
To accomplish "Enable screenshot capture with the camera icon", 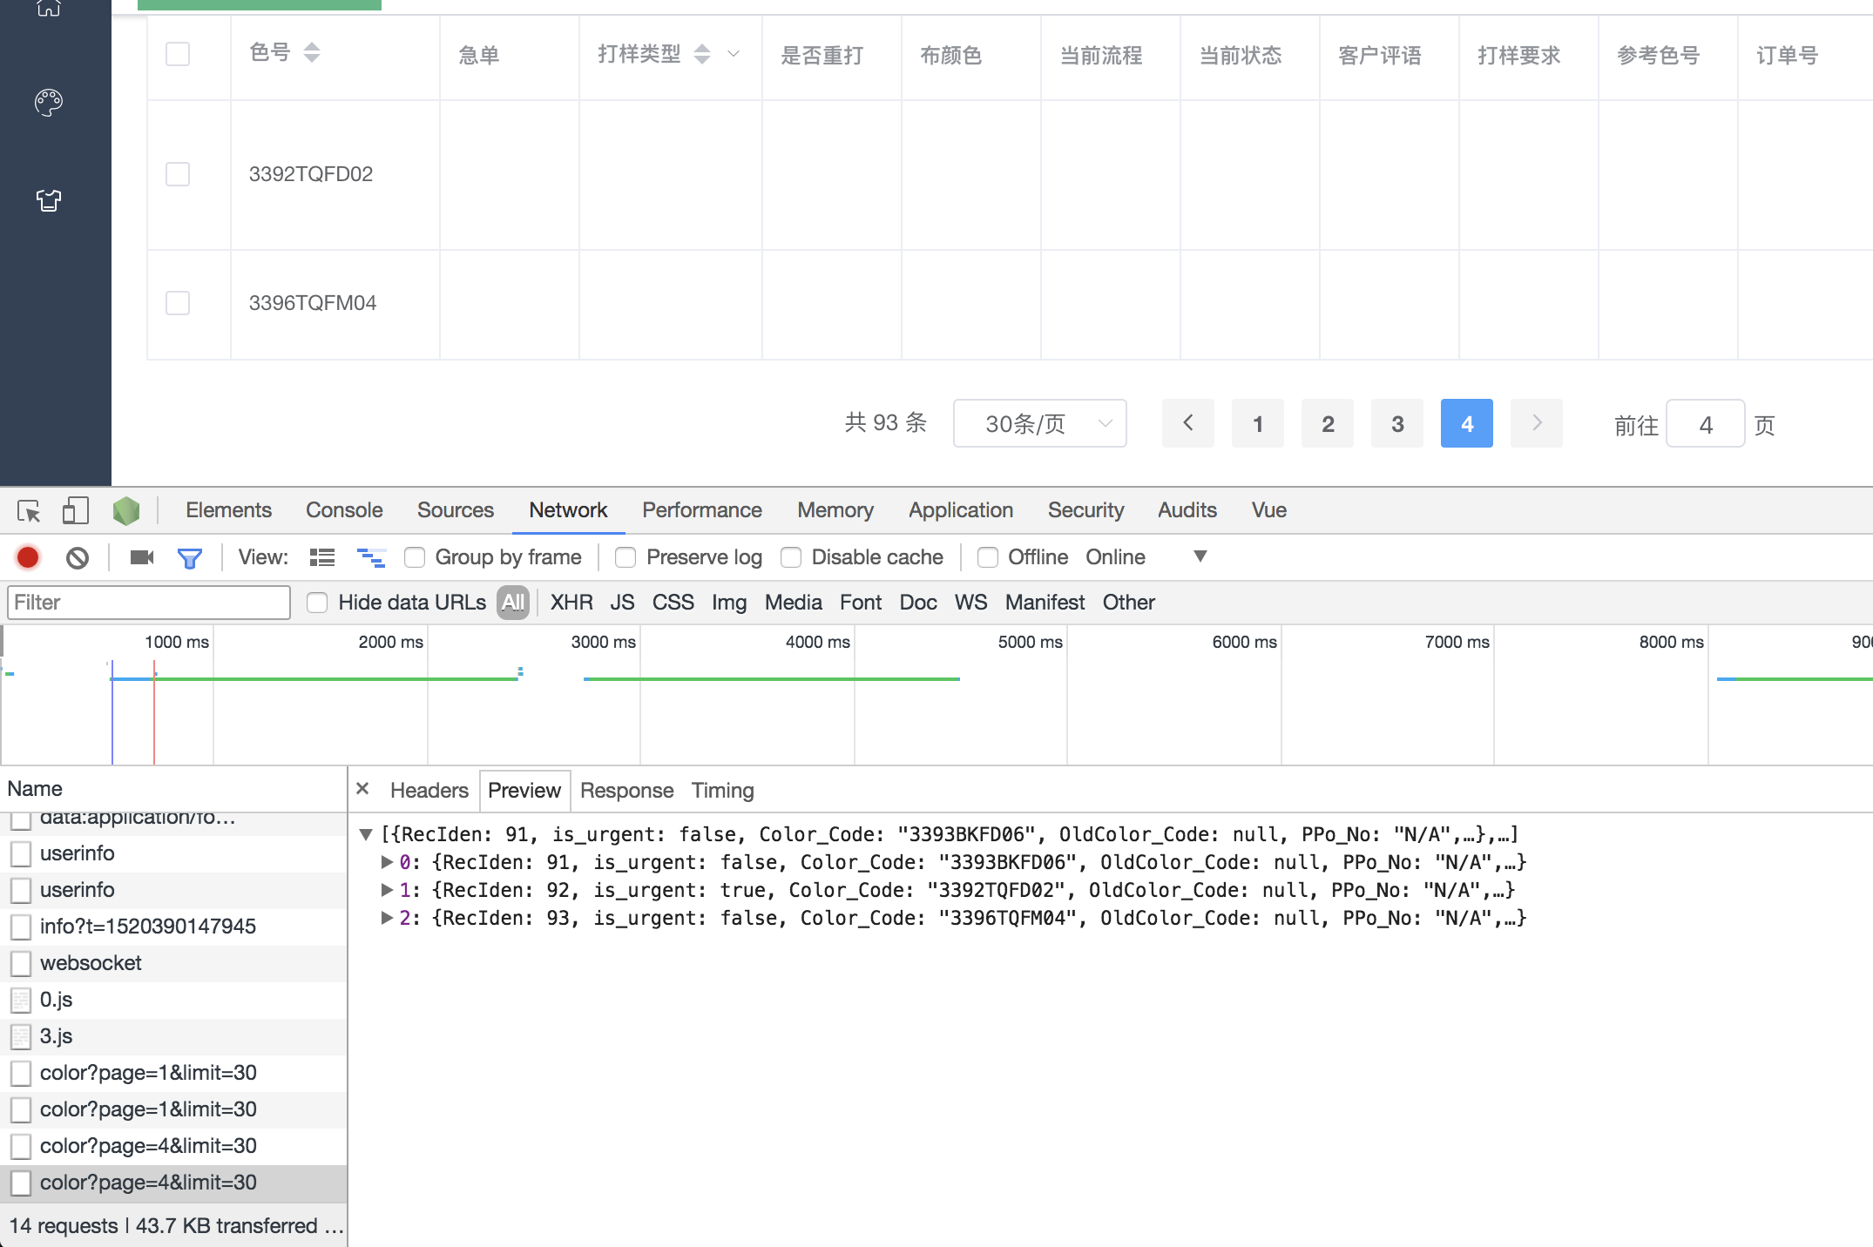I will (x=140, y=557).
